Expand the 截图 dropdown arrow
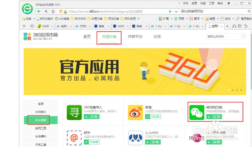This screenshot has height=147, width=252. point(218,19)
